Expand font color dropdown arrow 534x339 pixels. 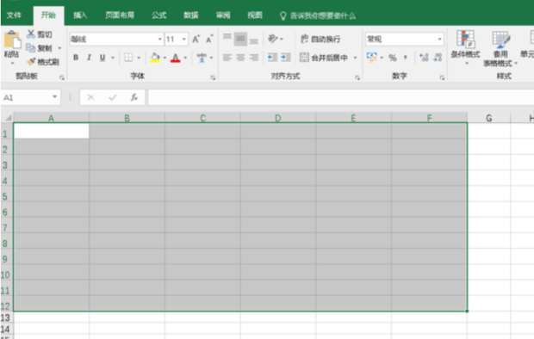[185, 58]
